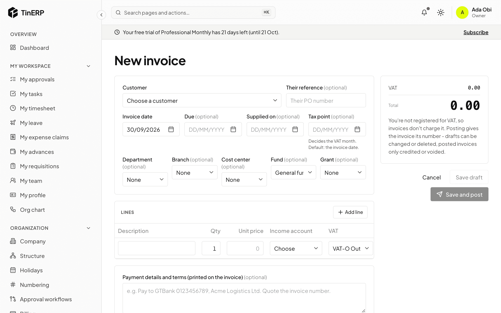The width and height of the screenshot is (501, 313).
Task: Click Save draft button
Action: tap(469, 177)
